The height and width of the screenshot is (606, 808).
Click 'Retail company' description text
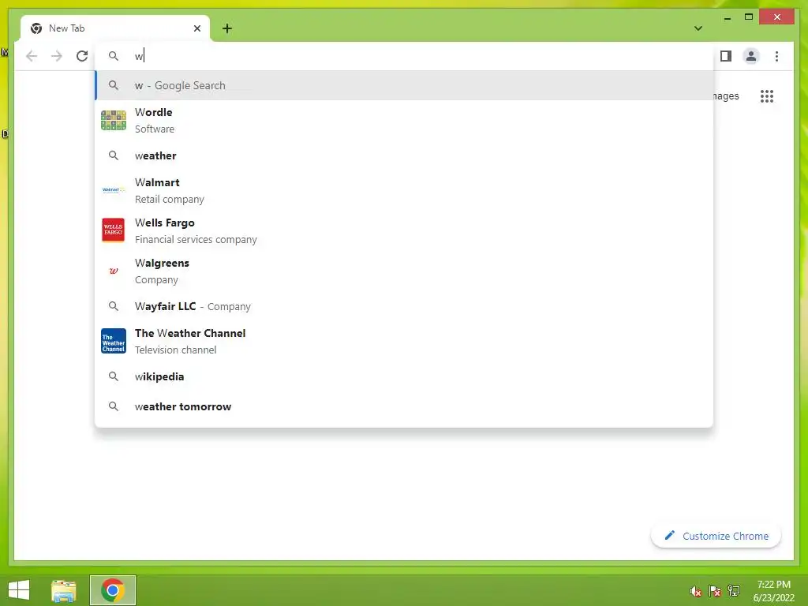click(170, 200)
